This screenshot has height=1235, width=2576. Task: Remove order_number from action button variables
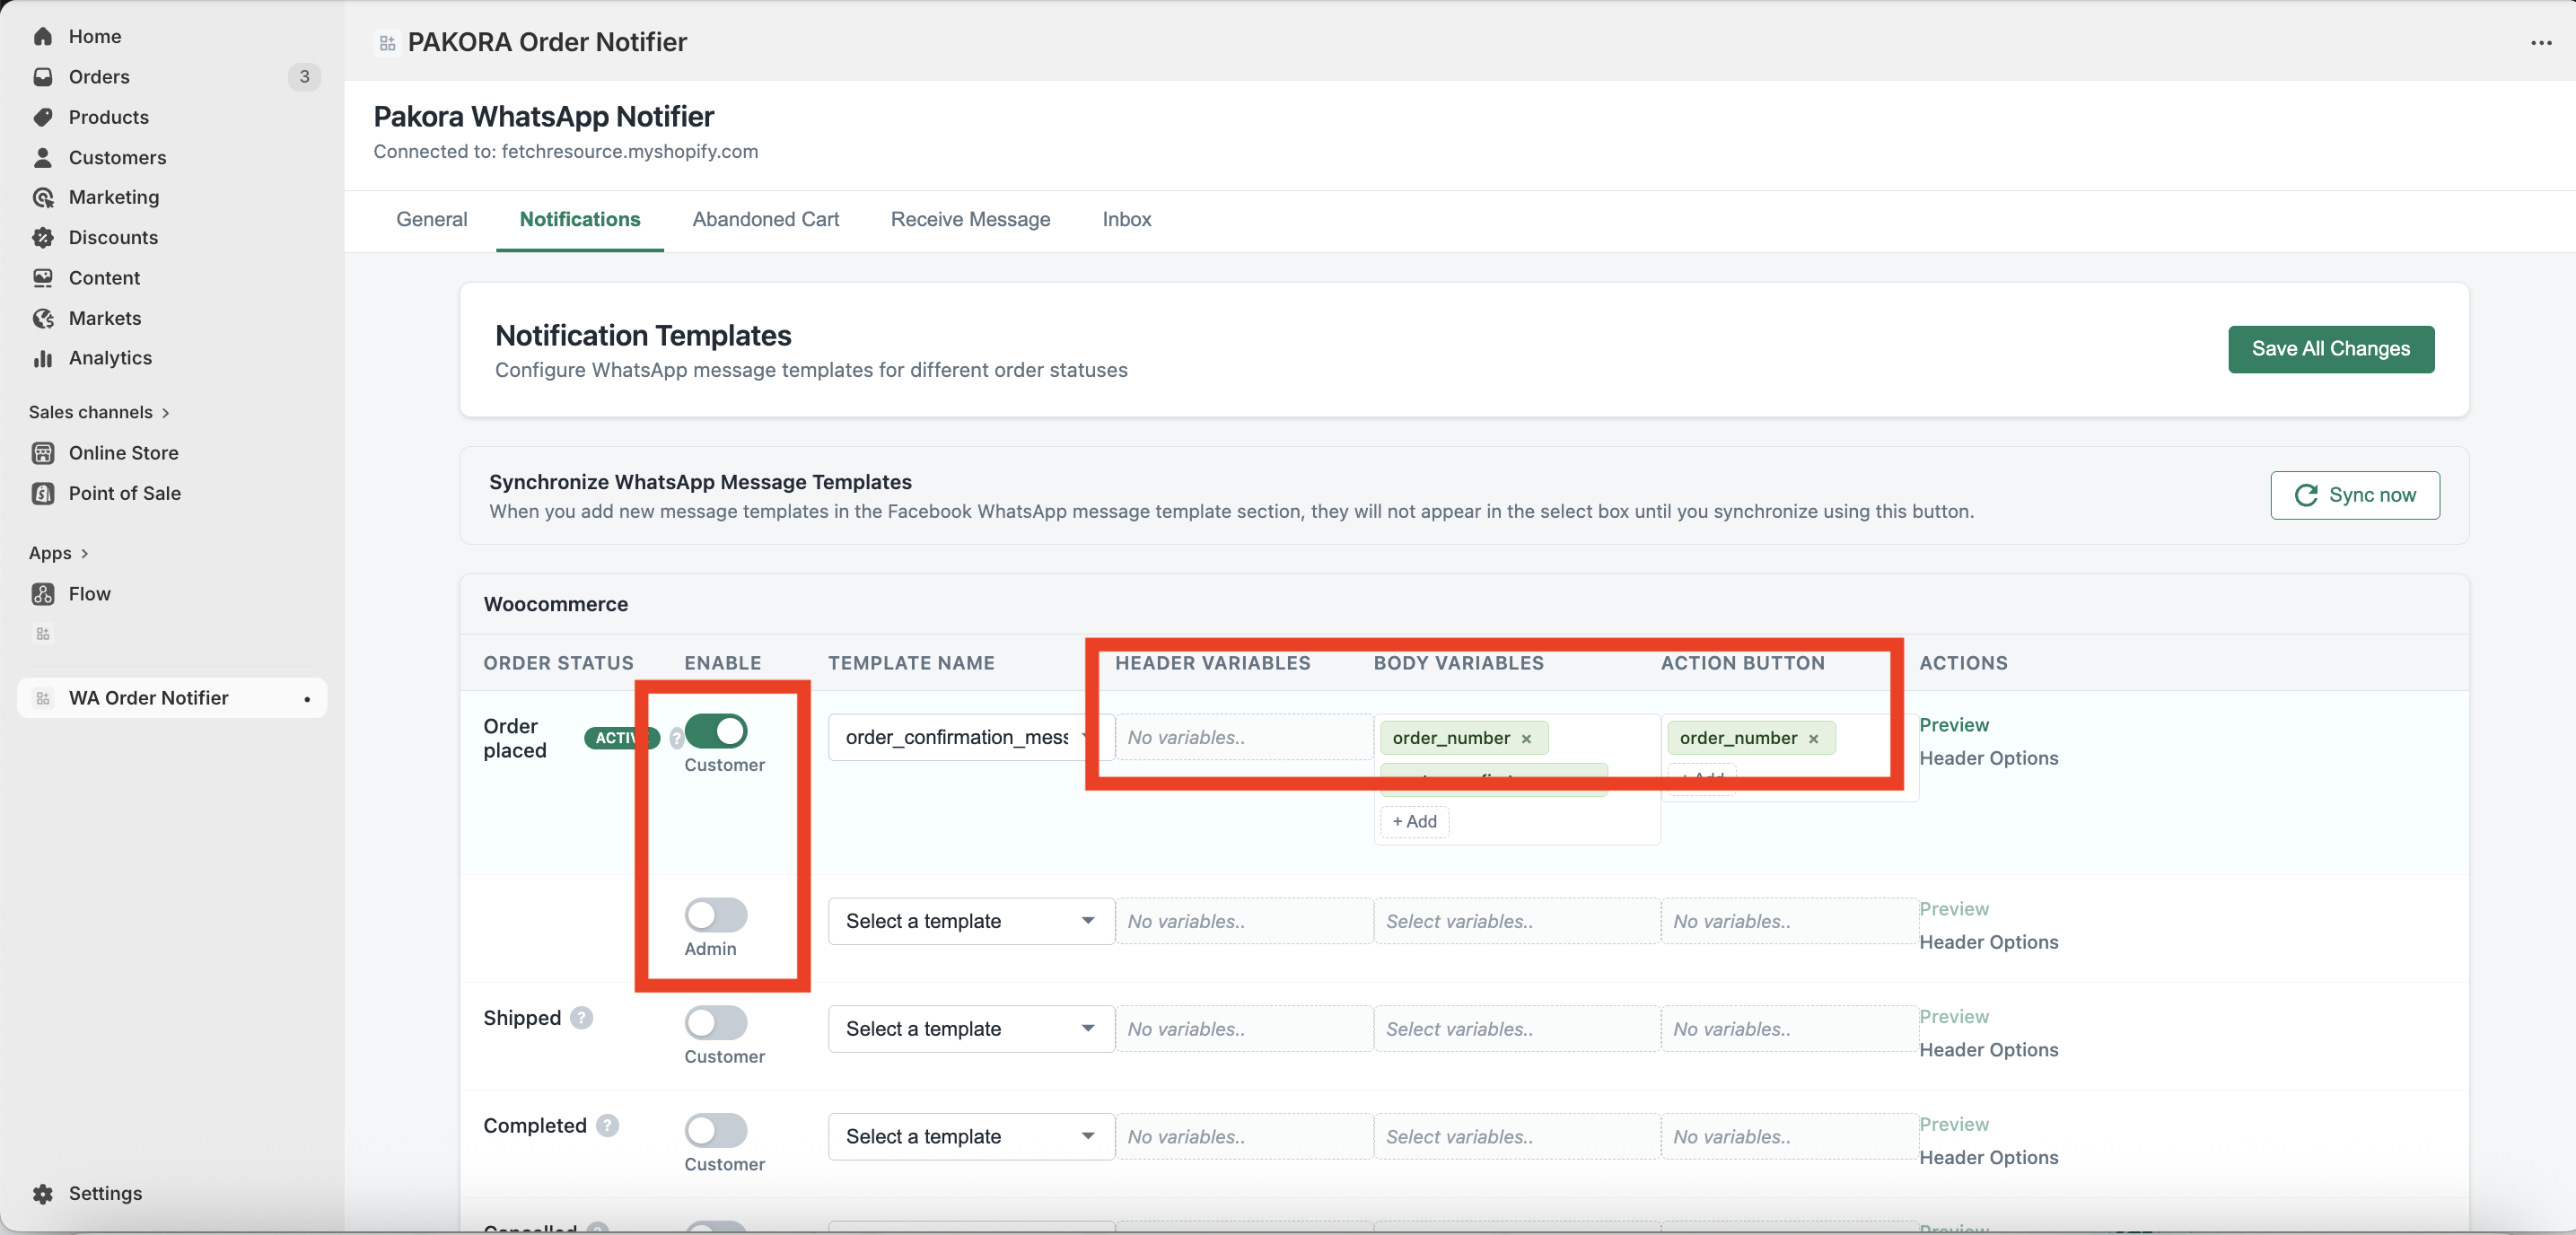pos(1813,739)
